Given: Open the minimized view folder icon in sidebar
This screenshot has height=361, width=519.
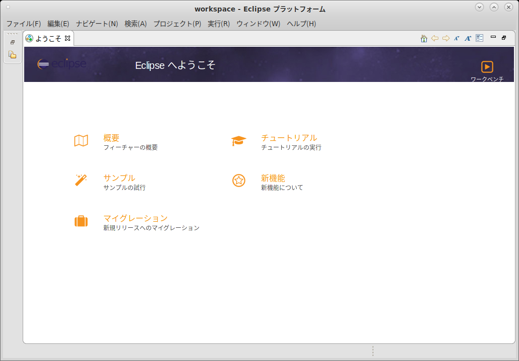Looking at the screenshot, I should pos(13,54).
